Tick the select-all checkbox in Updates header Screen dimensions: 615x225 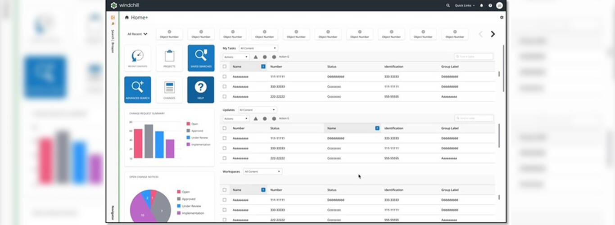click(x=225, y=128)
